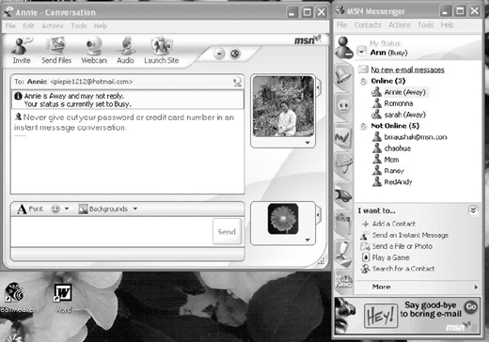
Task: Open the dropdown under Annie's picture
Action: pos(308,143)
